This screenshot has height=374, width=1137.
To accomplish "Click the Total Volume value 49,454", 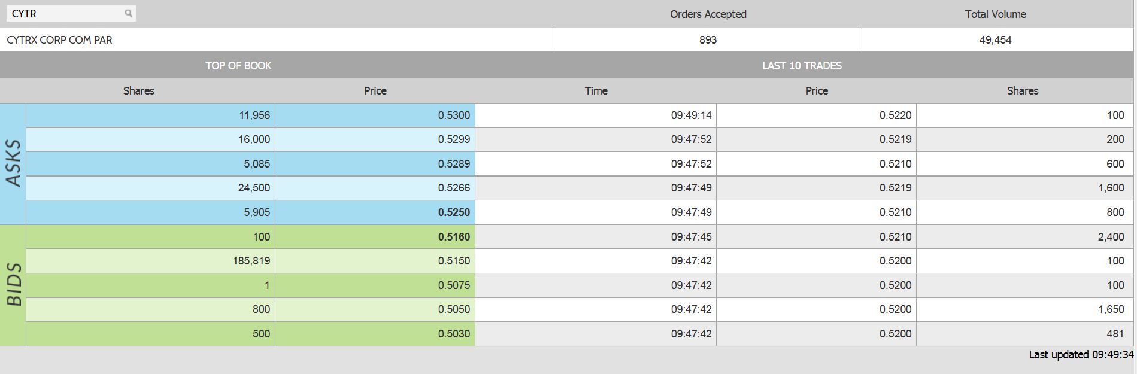I will pos(995,40).
